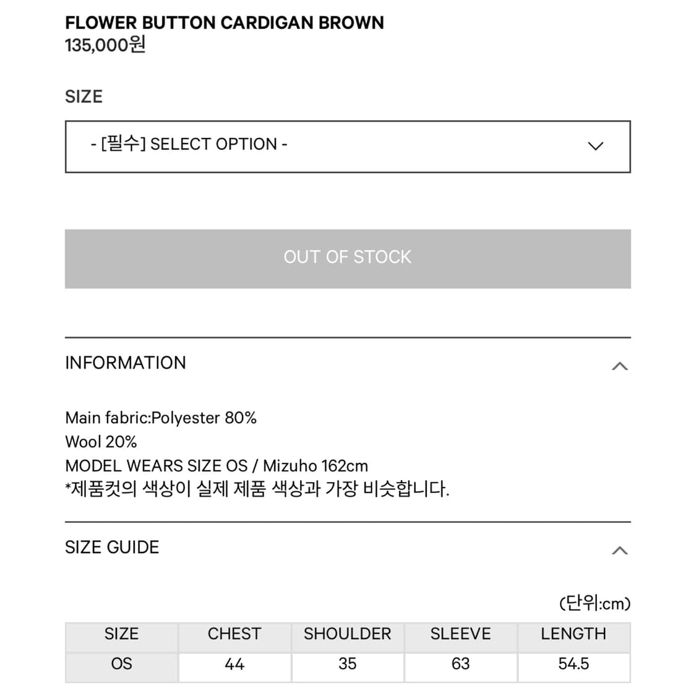The width and height of the screenshot is (696, 696).
Task: Collapse the SIZE GUIDE section chevron
Action: [619, 551]
